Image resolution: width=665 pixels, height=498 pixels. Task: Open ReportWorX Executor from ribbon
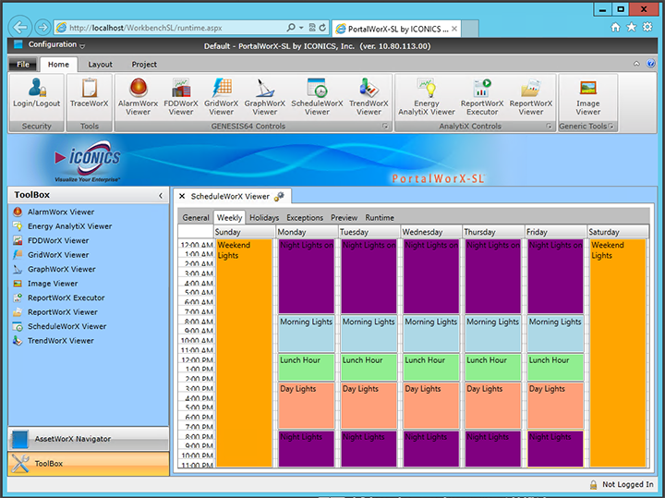tap(482, 97)
